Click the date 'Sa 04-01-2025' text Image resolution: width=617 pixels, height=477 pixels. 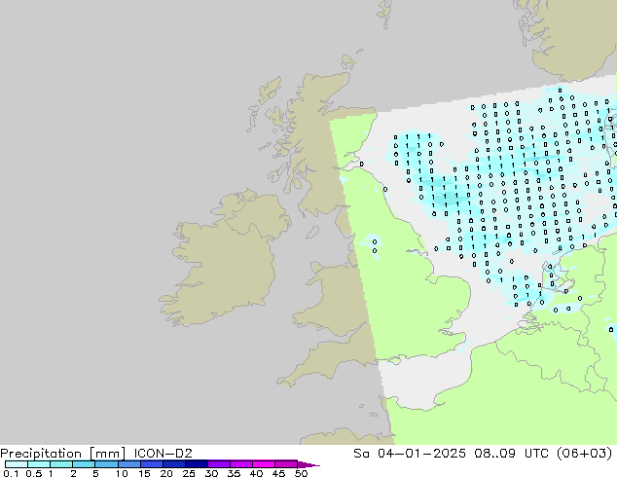click(x=410, y=454)
